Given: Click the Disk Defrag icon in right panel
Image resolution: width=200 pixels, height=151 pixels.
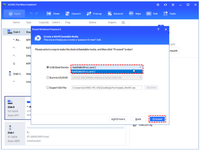Looking at the screenshot, I should (134, 125).
